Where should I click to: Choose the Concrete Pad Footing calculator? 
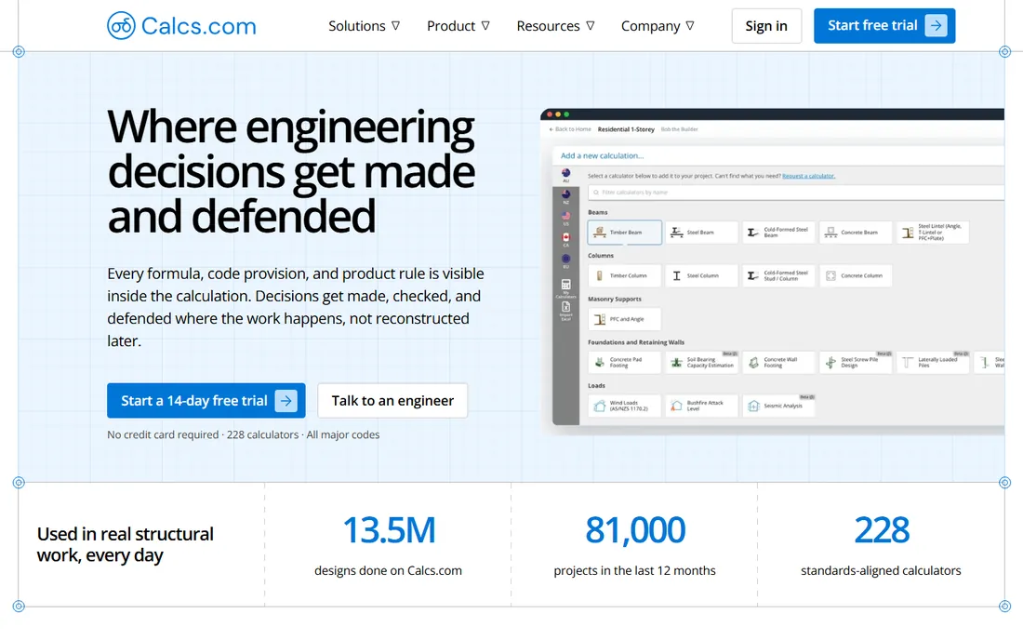(x=624, y=362)
